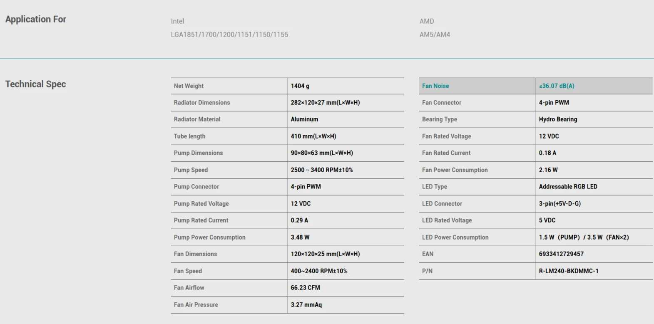Select the '3-pin(+5V-D-G)' connector value
Screen dimensions: 654x324
560,204
